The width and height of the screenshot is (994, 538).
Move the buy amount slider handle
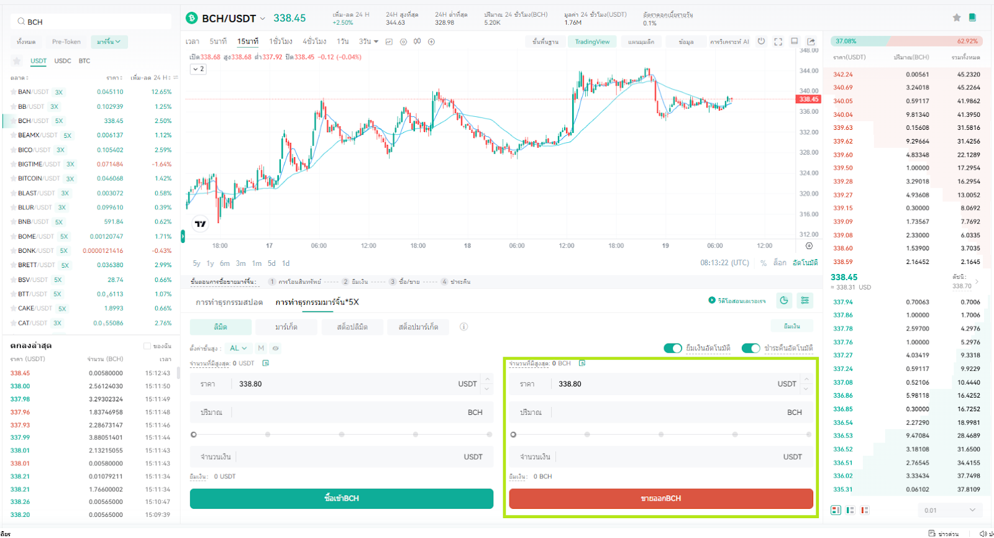(194, 435)
